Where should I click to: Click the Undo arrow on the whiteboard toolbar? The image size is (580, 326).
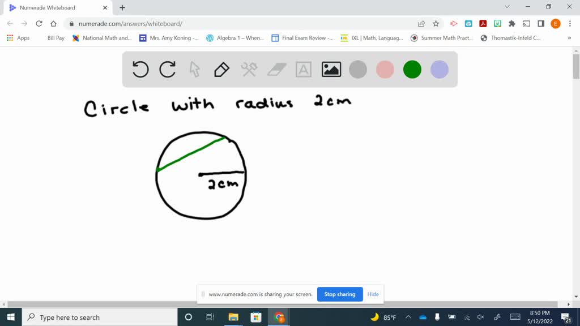point(140,69)
